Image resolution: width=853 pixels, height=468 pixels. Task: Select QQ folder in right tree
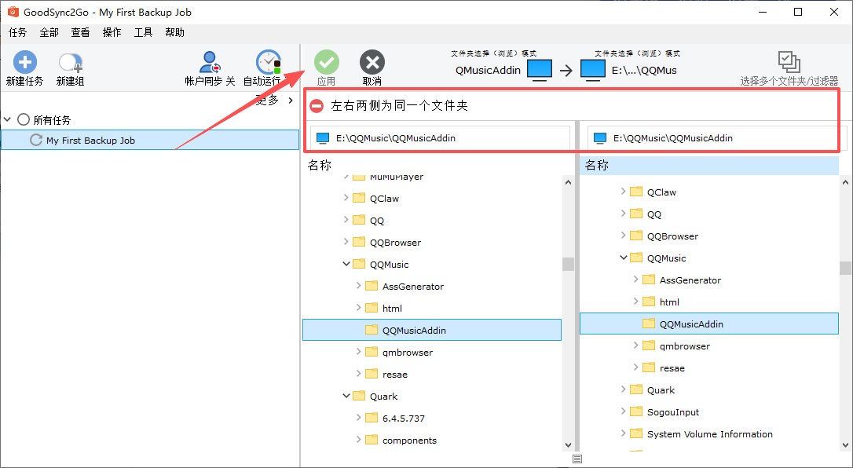pos(654,214)
